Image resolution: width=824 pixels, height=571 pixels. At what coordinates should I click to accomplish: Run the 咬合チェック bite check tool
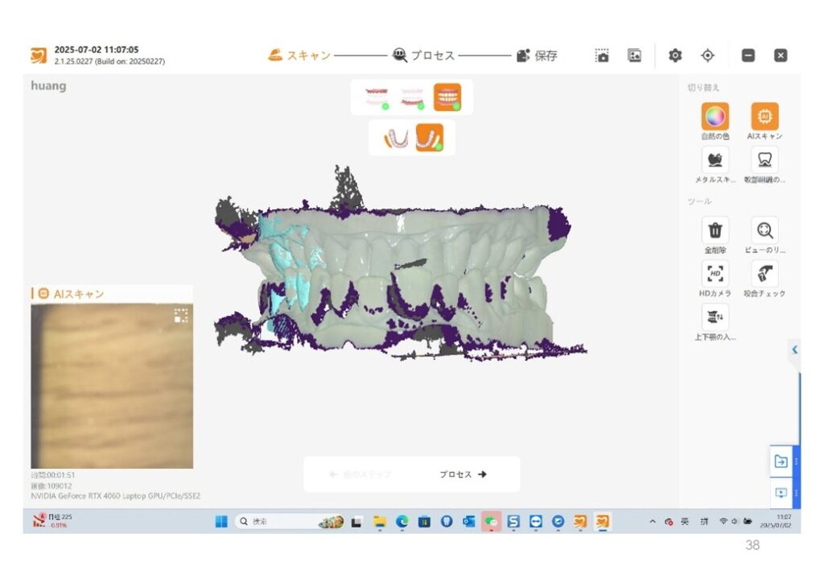pyautogui.click(x=764, y=274)
